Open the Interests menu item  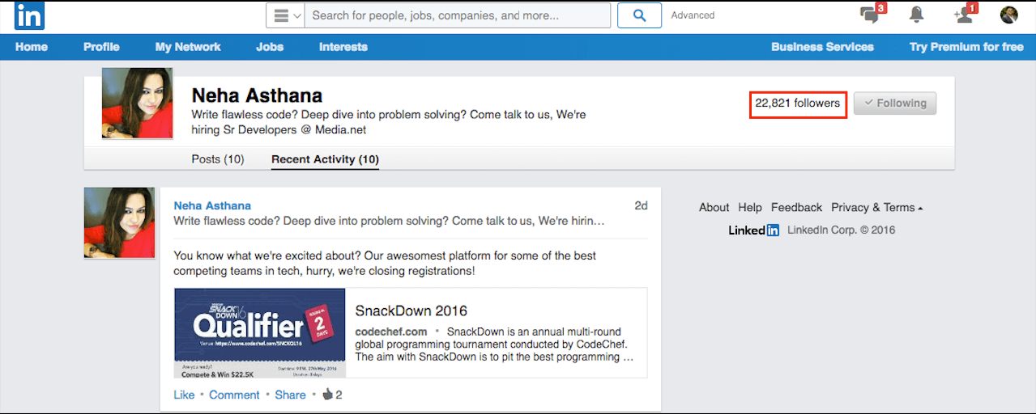343,47
